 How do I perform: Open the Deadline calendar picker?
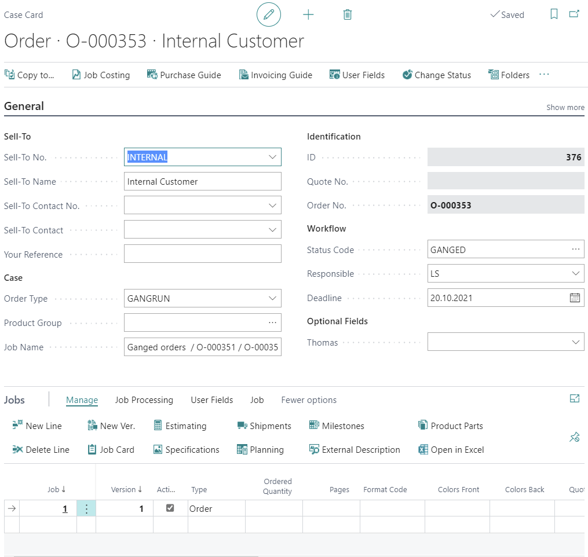[x=575, y=298]
